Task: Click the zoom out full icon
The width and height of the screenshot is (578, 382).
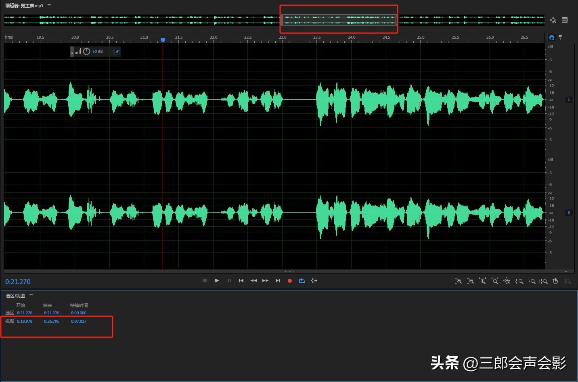Action: (x=507, y=281)
